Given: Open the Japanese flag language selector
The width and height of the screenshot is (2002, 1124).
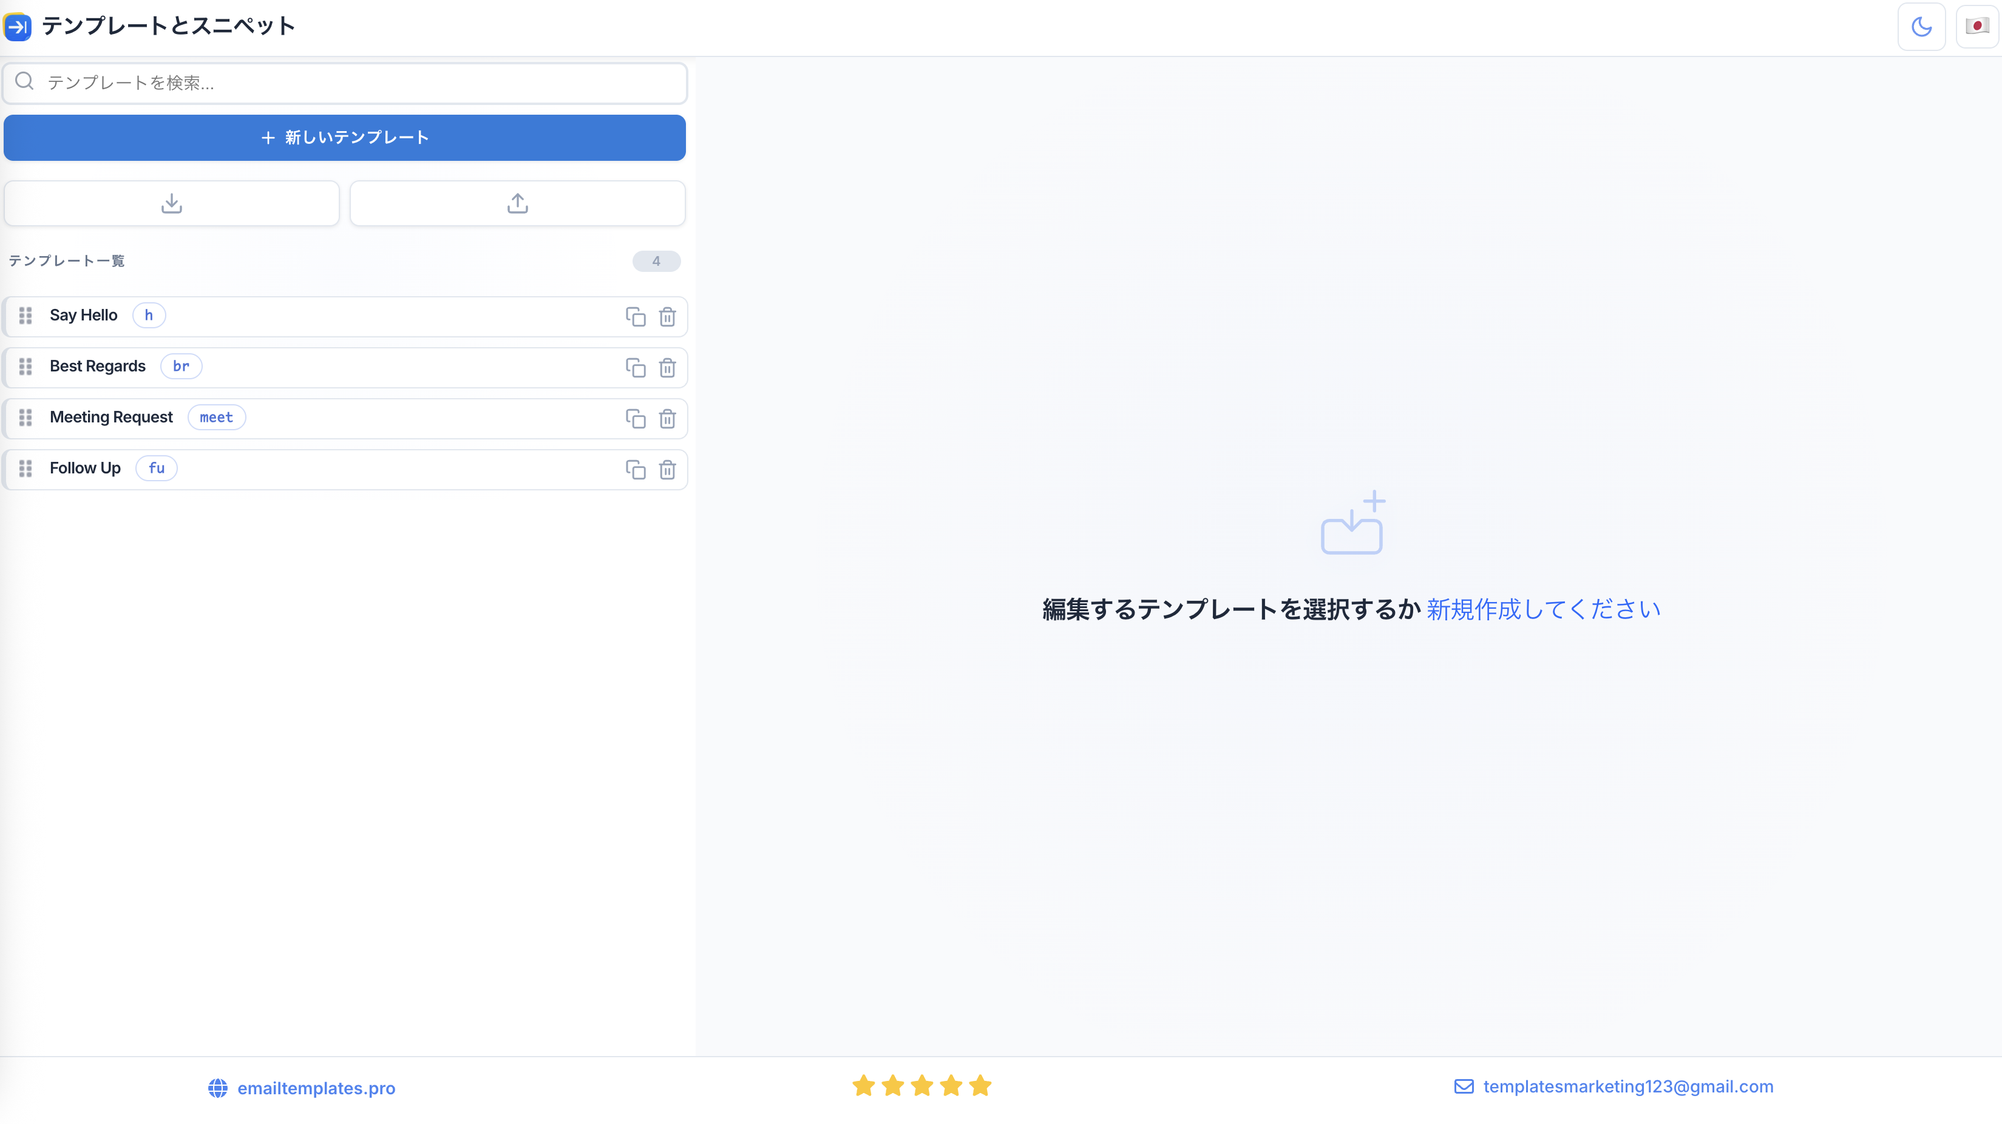Looking at the screenshot, I should tap(1977, 27).
